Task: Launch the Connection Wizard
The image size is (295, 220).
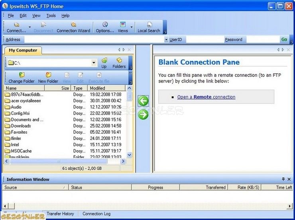Action: pos(73,27)
